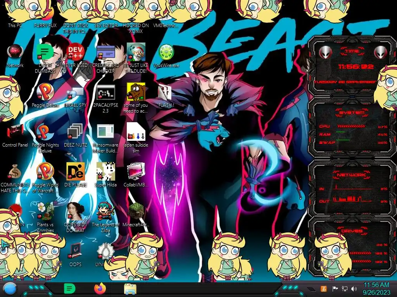Open the Action Center flag icon
This screenshot has height=297, width=397.
[x=335, y=288]
